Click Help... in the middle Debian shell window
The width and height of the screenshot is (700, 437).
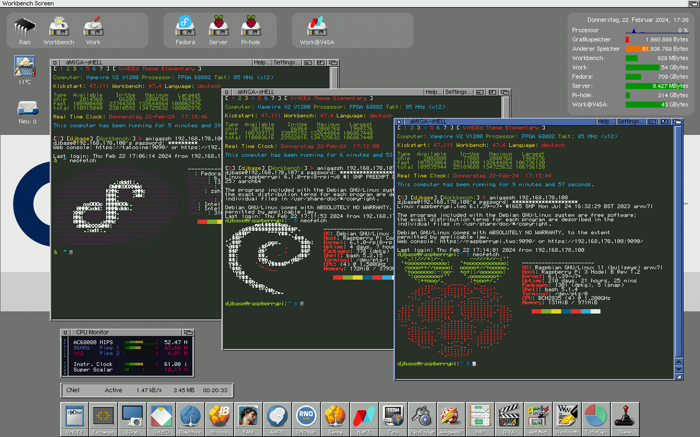(433, 92)
